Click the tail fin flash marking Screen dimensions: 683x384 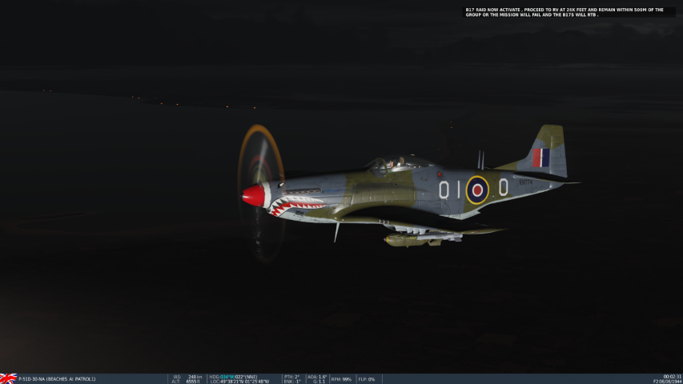[541, 158]
